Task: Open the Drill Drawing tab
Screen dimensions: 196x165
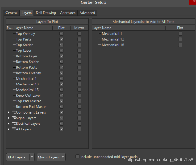Action: 46,13
